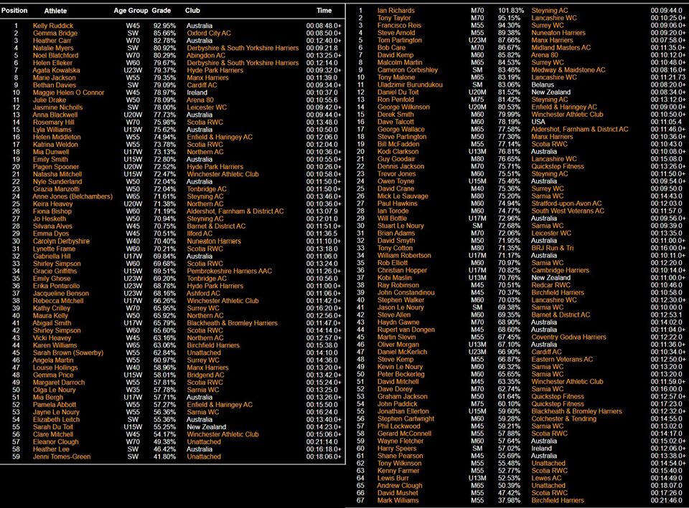Open the Oxford City AC club link
Screen dimensions: 689x508
coord(209,33)
